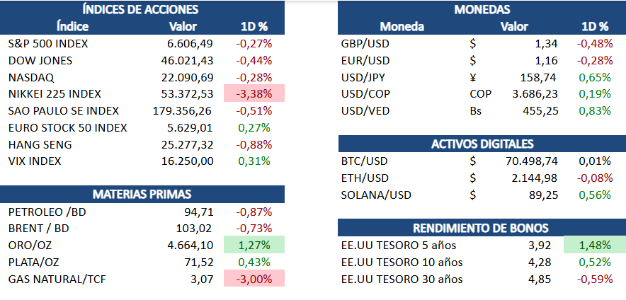Click the NASDAQ index name cell
Screen dimensions: 626x300
click(31, 76)
